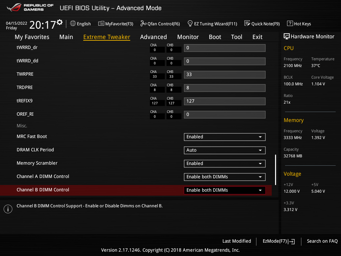Select the DRAM CLK Period label
This screenshot has width=341, height=256.
click(35, 150)
